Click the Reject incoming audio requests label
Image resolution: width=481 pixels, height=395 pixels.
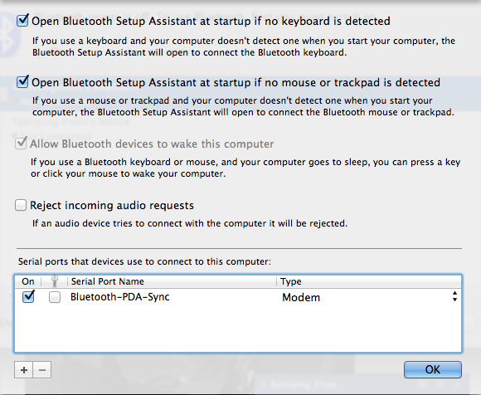112,205
